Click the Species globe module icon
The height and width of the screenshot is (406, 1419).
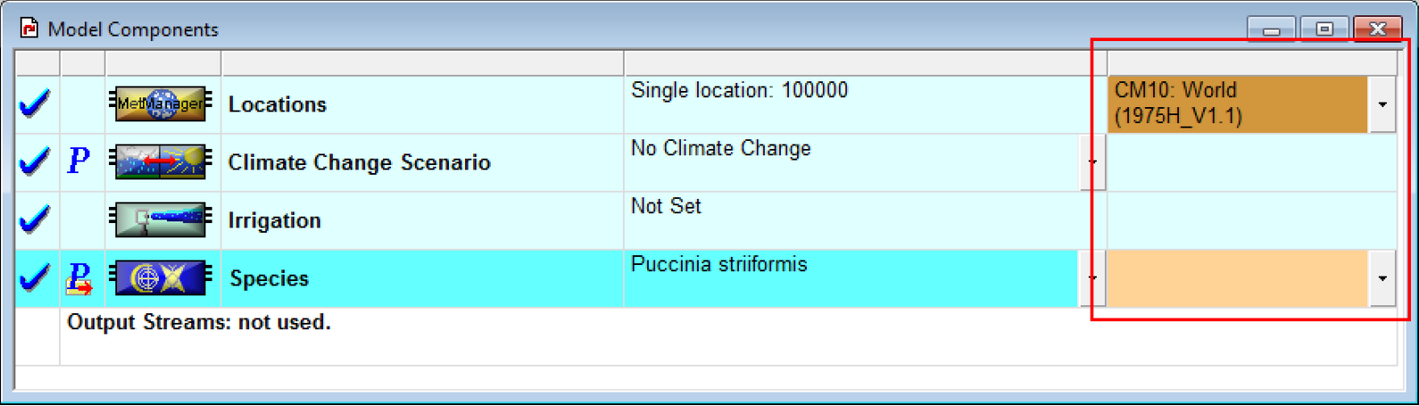click(x=162, y=278)
